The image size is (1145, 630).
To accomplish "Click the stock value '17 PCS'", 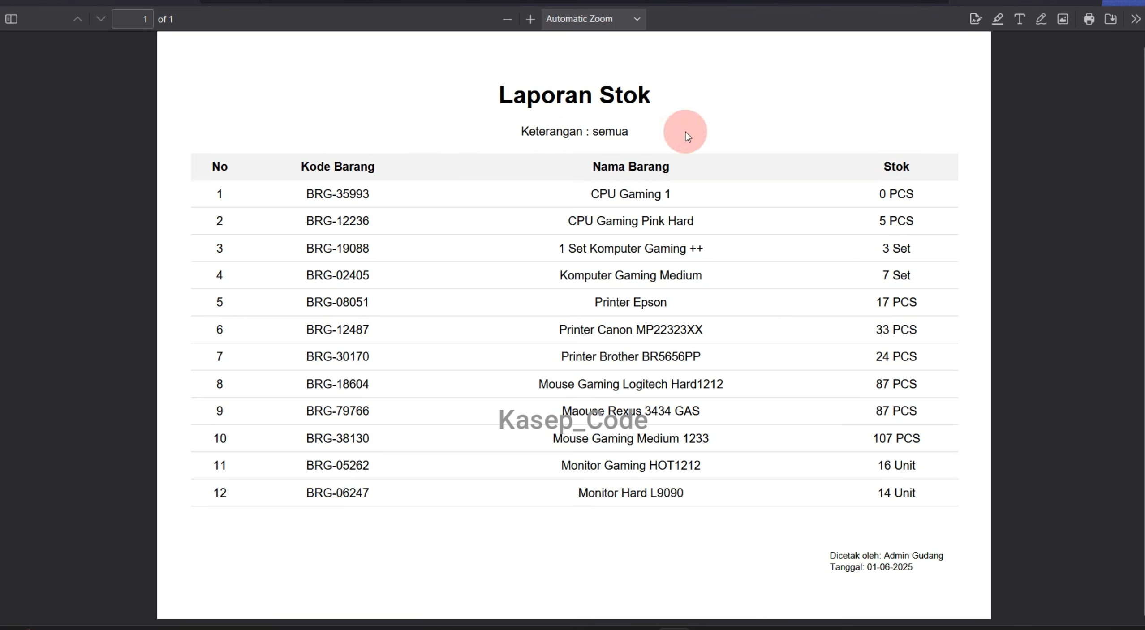I will (x=896, y=303).
